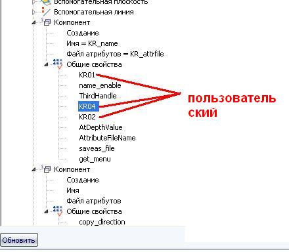The width and height of the screenshot is (289, 252).
Task: Expand the Вспомогательная линия node
Action: pyautogui.click(x=33, y=12)
